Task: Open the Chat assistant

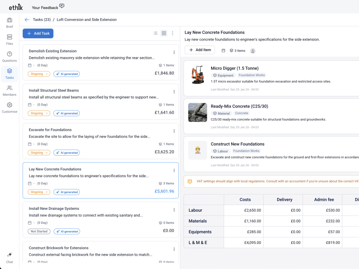Action: click(9, 258)
